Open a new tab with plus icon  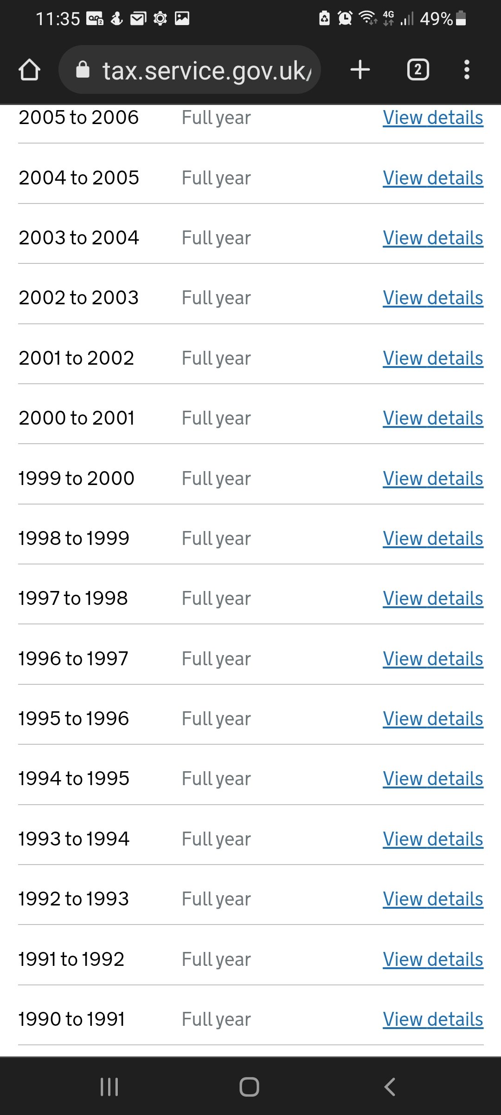(x=360, y=70)
